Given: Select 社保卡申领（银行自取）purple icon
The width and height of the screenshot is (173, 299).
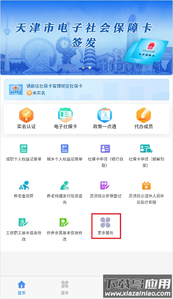Looking at the screenshot, I should pyautogui.click(x=105, y=149).
